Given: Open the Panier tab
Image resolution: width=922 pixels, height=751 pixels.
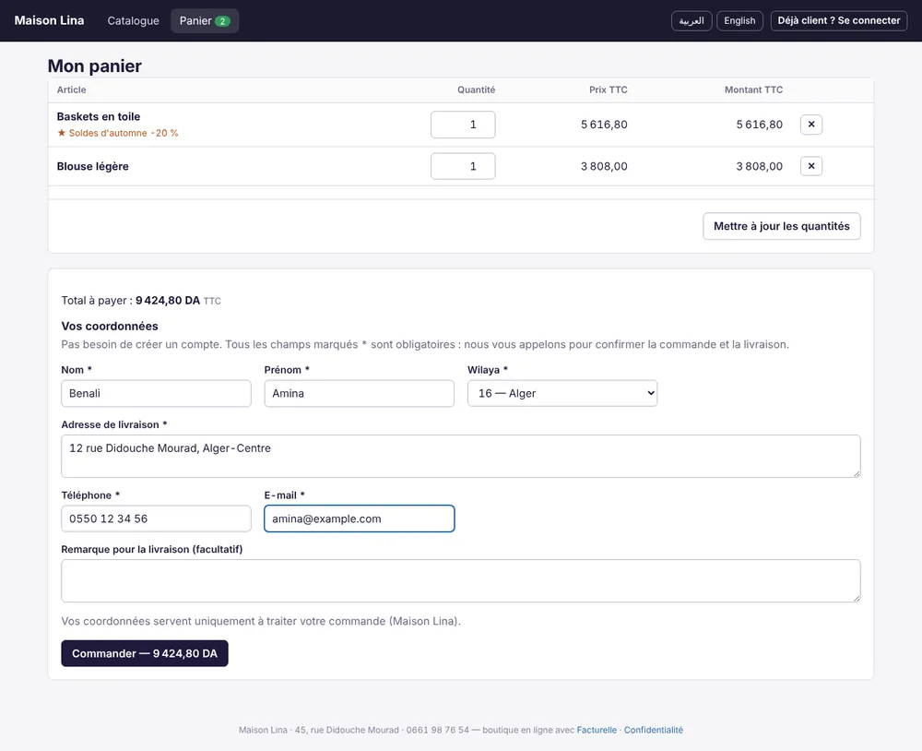Looking at the screenshot, I should pos(205,20).
